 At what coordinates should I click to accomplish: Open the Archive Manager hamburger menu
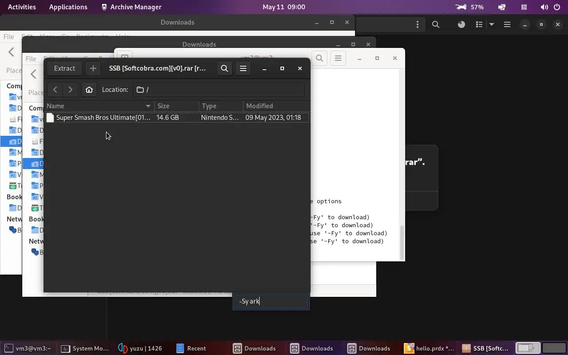(x=243, y=68)
